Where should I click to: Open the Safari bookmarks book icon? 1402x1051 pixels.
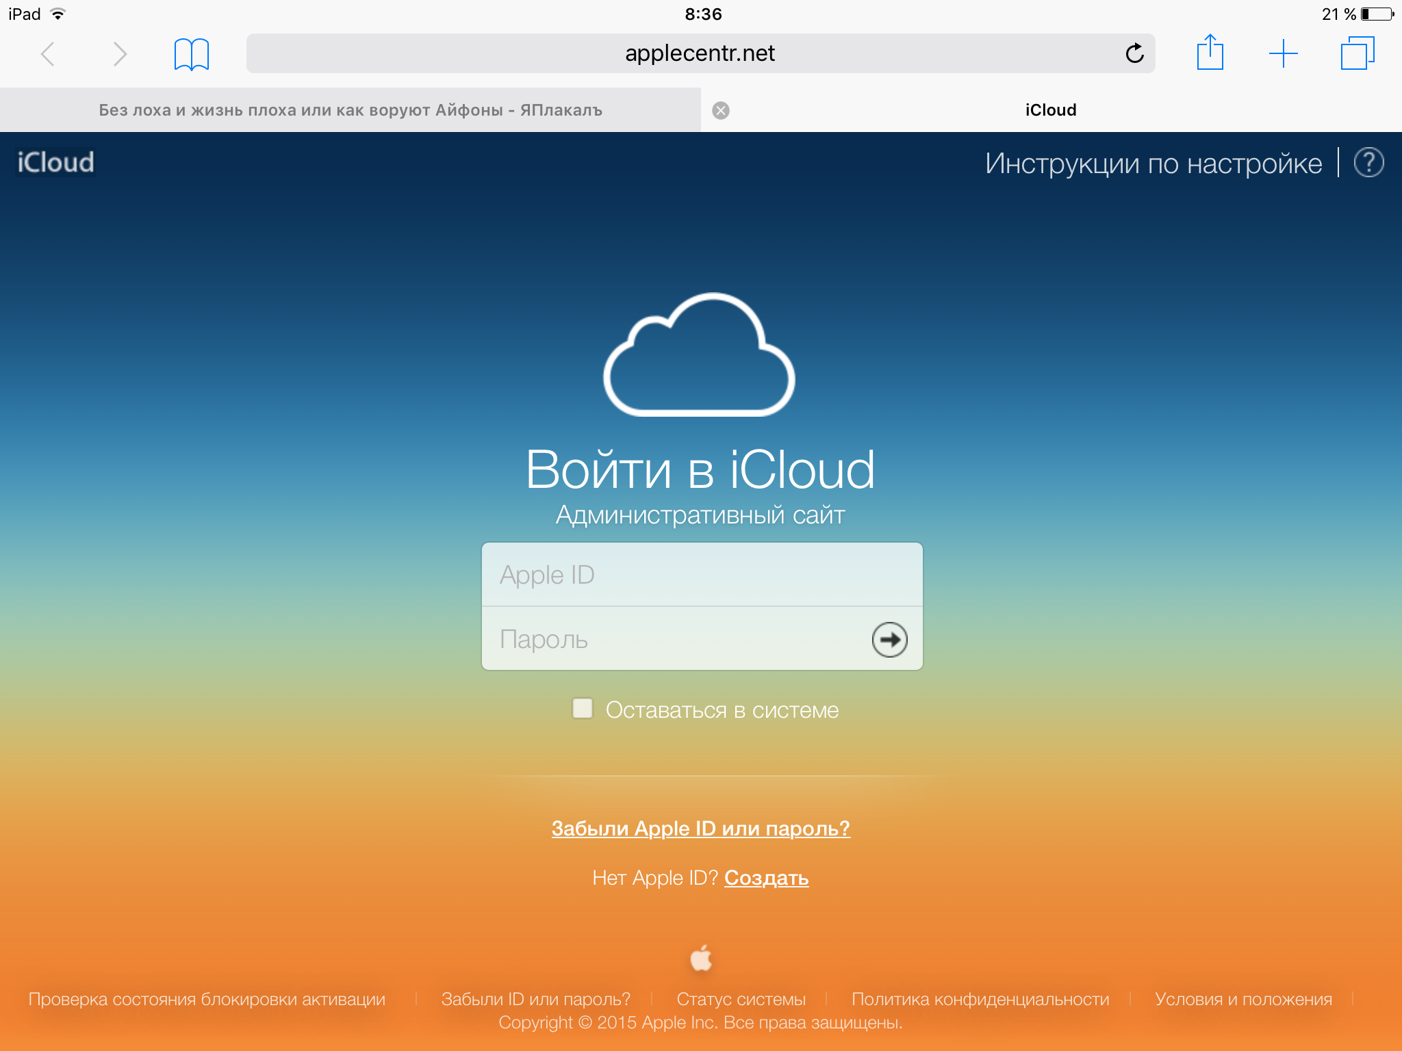(192, 54)
